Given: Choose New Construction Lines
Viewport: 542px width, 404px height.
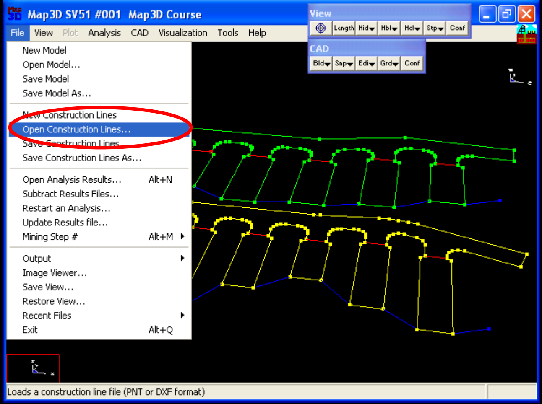Looking at the screenshot, I should (99, 115).
